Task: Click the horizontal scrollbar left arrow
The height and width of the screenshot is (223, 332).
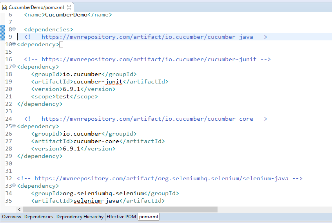Action: (x=19, y=209)
